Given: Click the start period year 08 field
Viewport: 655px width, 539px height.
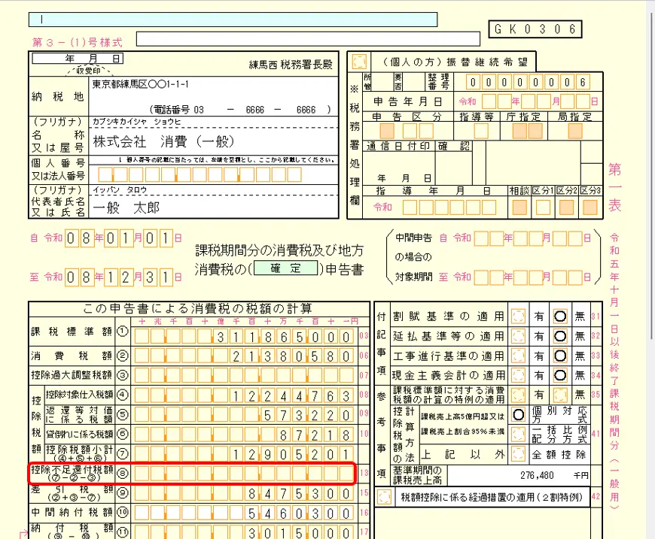Looking at the screenshot, I should click(78, 238).
